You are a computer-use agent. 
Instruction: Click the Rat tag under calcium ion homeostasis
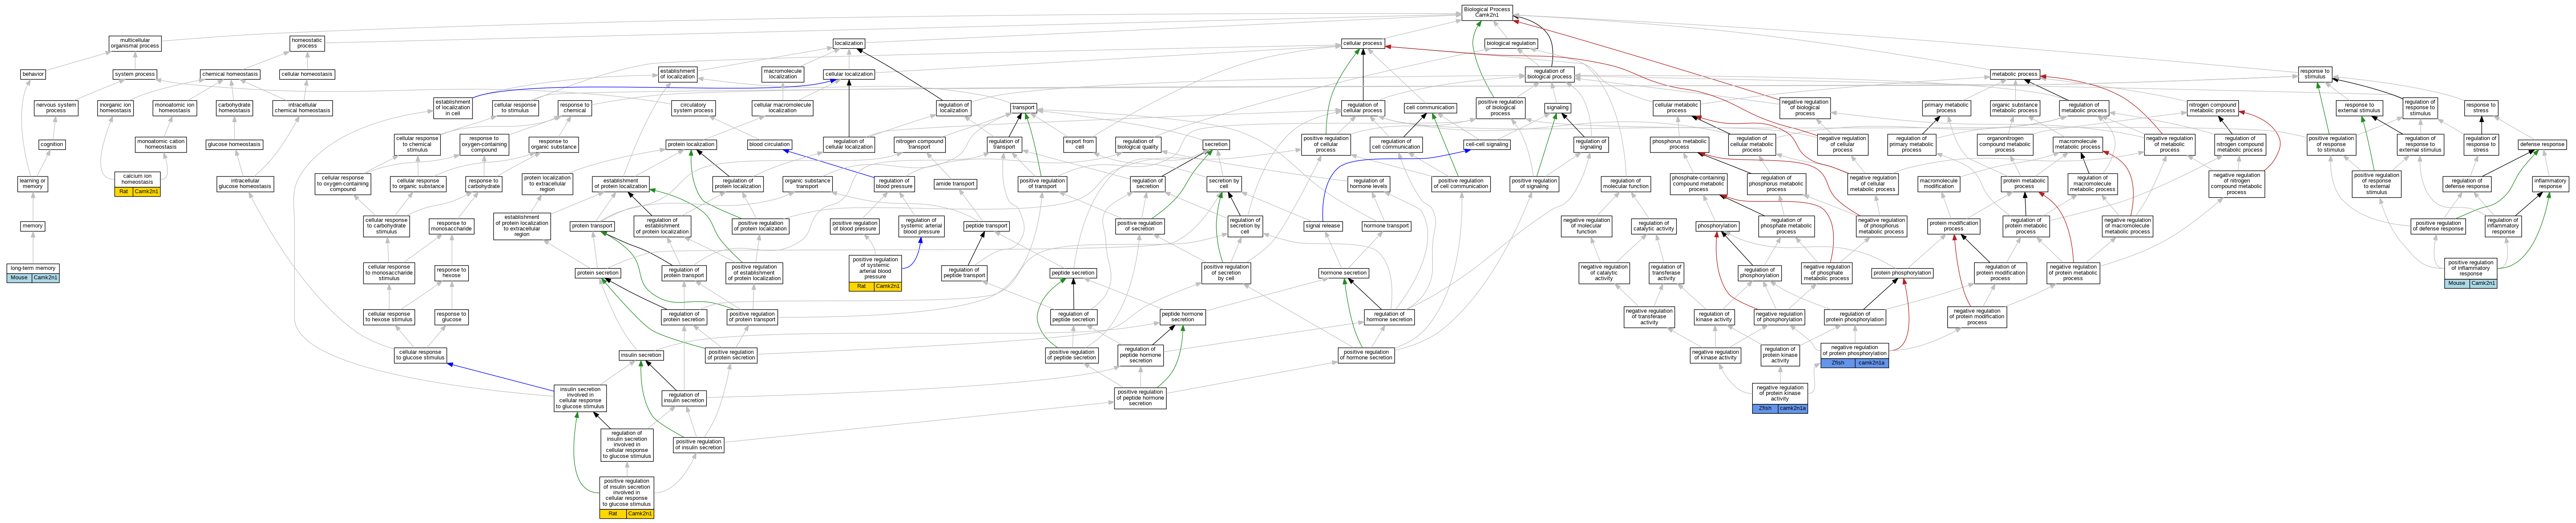click(x=124, y=191)
